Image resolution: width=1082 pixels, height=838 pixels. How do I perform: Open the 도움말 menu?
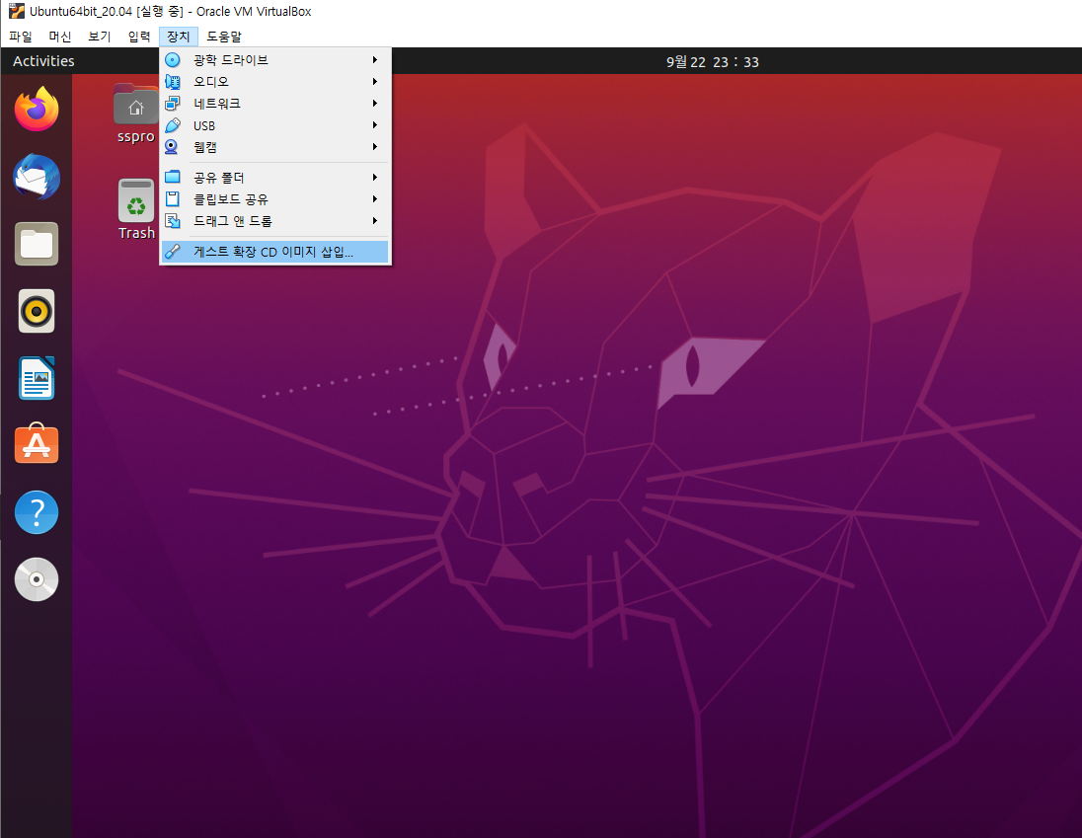click(x=224, y=37)
